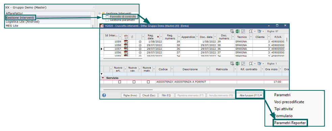Collapse the Servizio group triangle
The height and width of the screenshot is (131, 332).
pos(103,78)
